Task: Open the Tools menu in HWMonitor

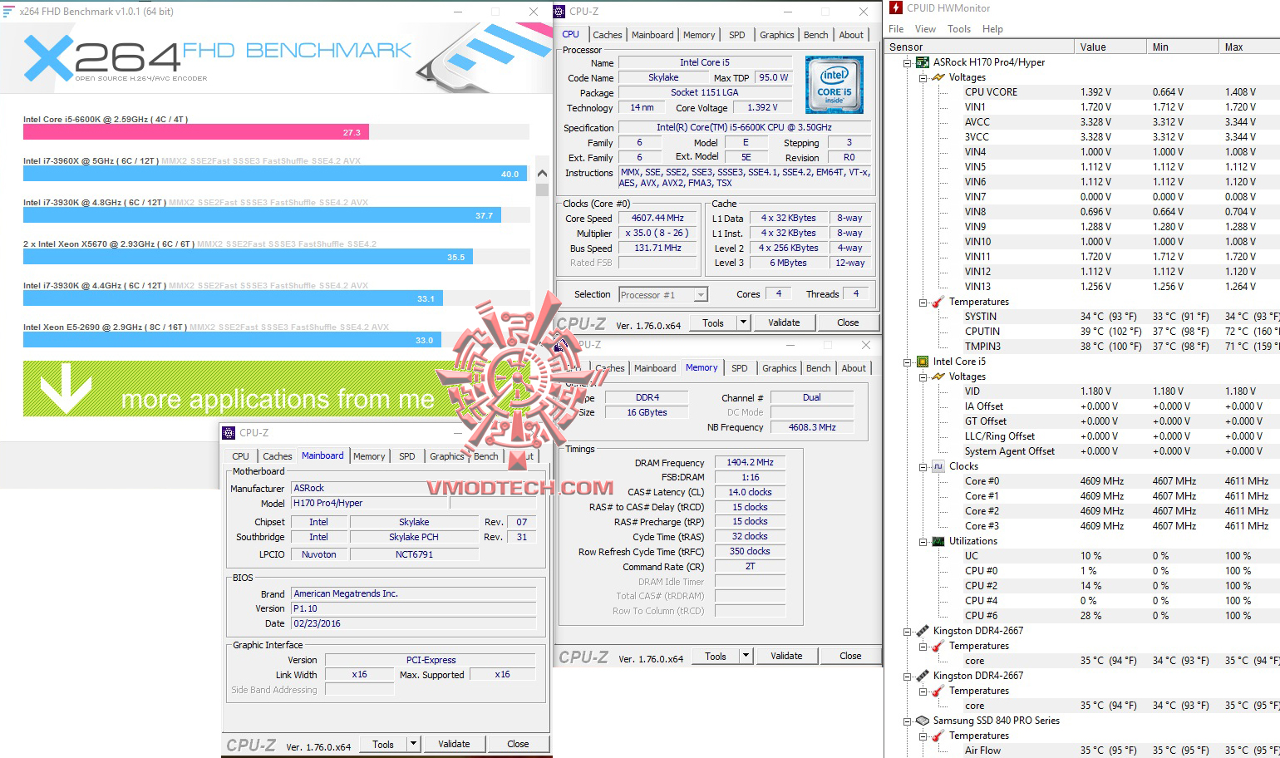Action: click(959, 28)
